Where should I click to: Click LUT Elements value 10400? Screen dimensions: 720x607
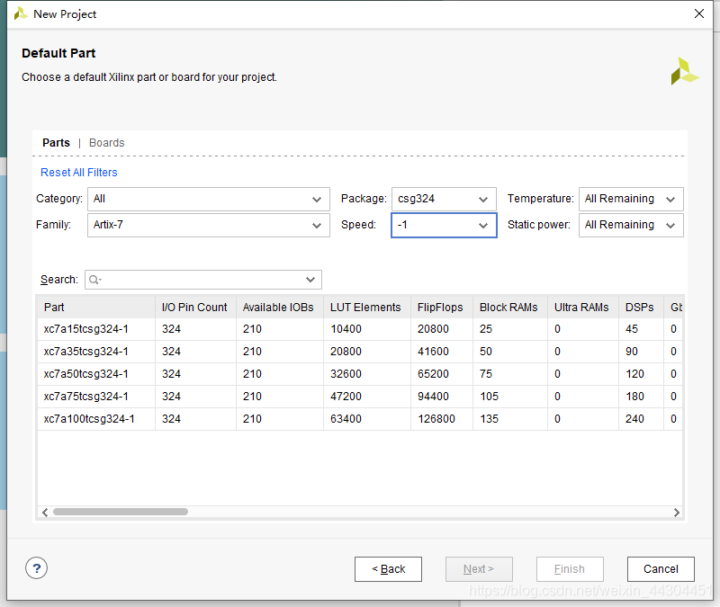346,329
